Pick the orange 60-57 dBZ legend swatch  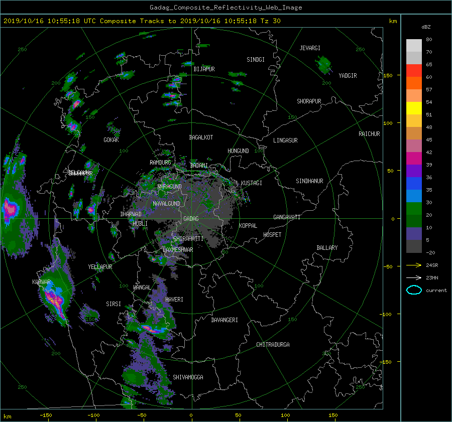[x=414, y=83]
